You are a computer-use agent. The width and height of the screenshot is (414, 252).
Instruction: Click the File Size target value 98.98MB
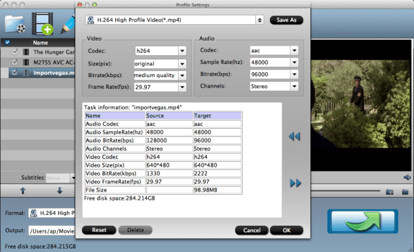(x=206, y=190)
